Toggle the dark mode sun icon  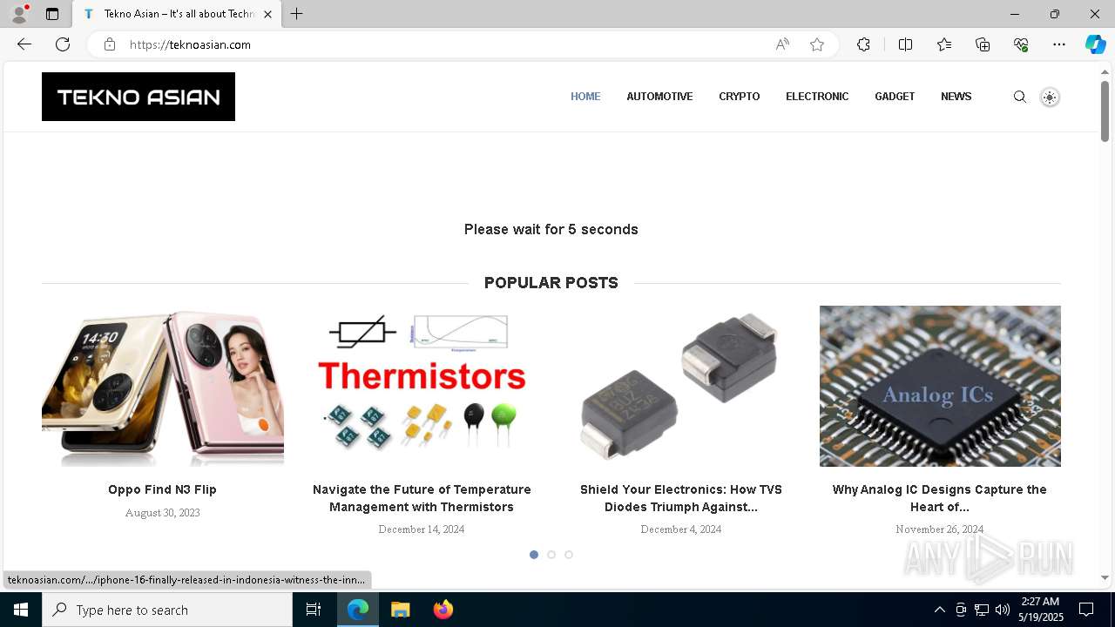1050,98
